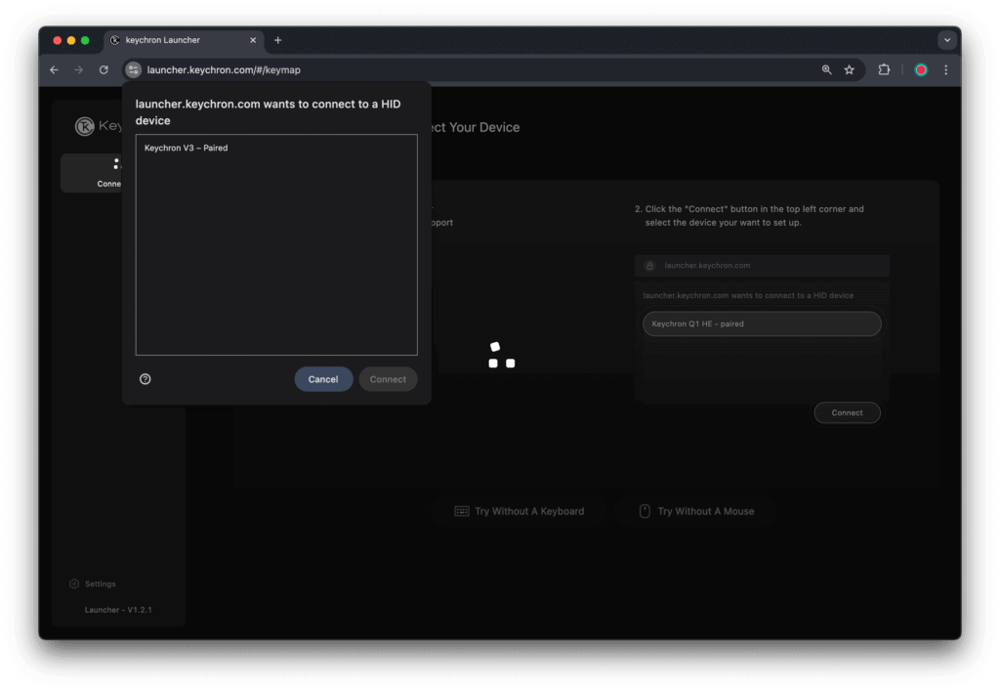Click Try Without A Keyboard

(x=520, y=511)
